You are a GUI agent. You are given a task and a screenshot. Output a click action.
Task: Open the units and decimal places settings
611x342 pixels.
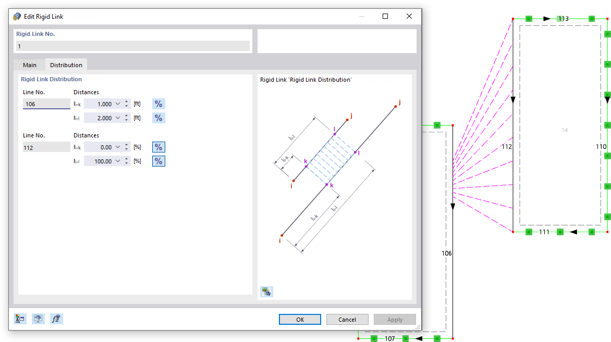19,318
